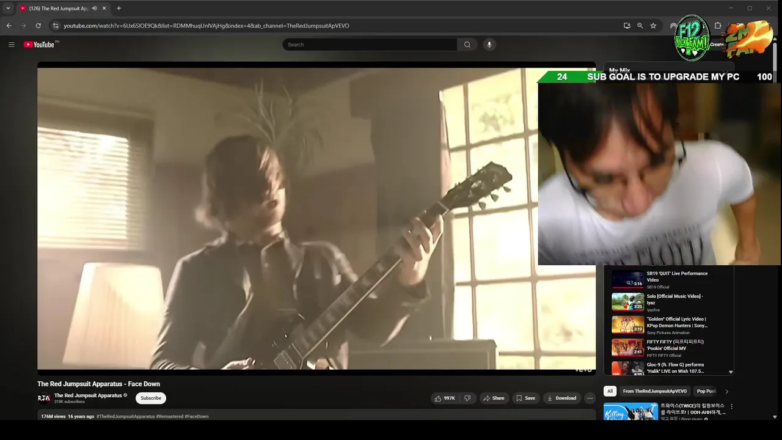This screenshot has width=782, height=440.
Task: Like the video (997K)
Action: pyautogui.click(x=445, y=398)
